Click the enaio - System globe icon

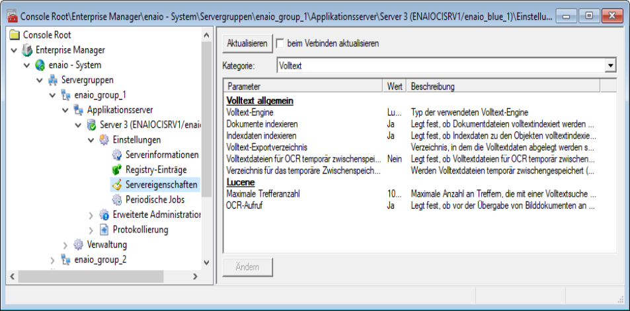(x=40, y=65)
